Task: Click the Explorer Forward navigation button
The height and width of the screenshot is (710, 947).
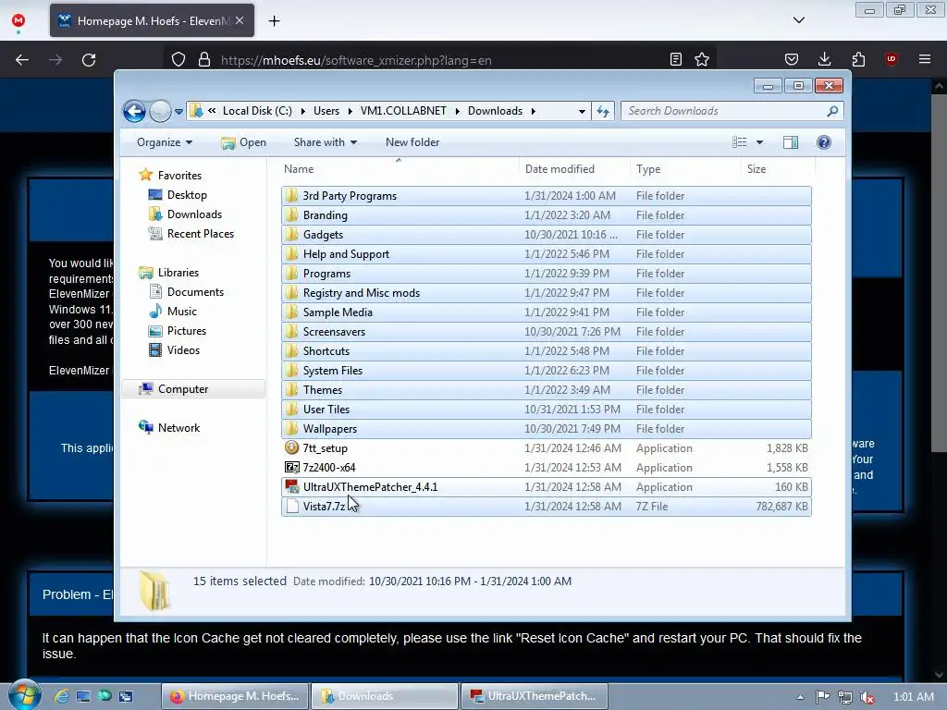Action: click(x=160, y=111)
